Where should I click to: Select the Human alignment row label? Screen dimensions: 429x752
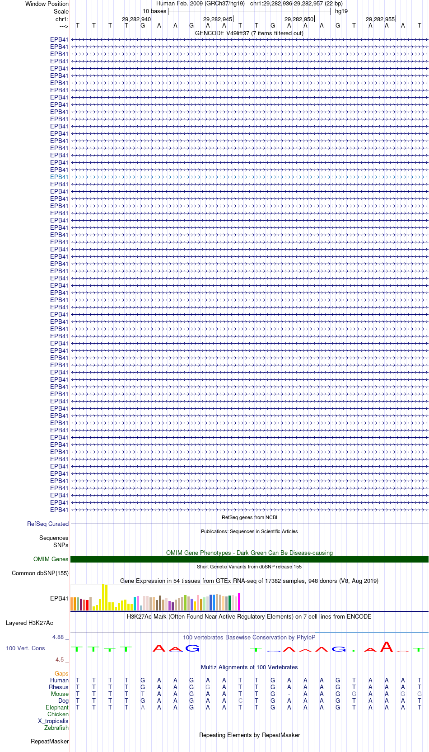[x=59, y=680]
